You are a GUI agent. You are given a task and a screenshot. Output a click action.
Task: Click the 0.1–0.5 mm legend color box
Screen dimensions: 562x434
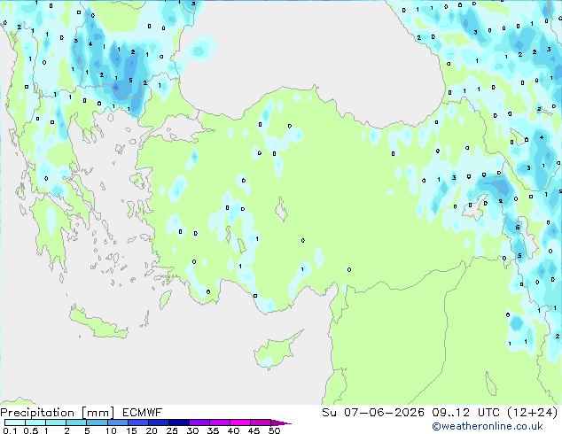(x=15, y=422)
